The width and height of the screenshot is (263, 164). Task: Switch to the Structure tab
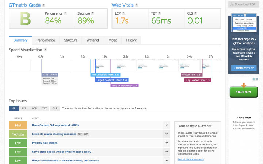[70, 40]
